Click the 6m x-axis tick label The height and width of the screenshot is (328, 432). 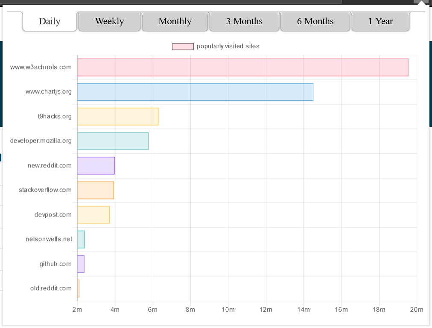[x=153, y=310]
